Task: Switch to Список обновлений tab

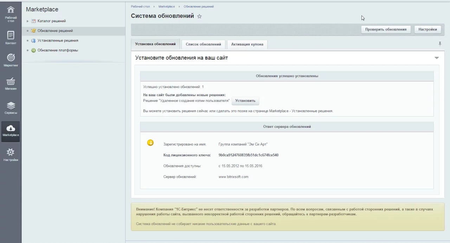Action: (203, 44)
